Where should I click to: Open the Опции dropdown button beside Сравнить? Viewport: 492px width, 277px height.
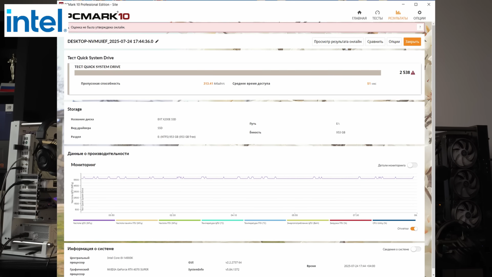pos(394,42)
